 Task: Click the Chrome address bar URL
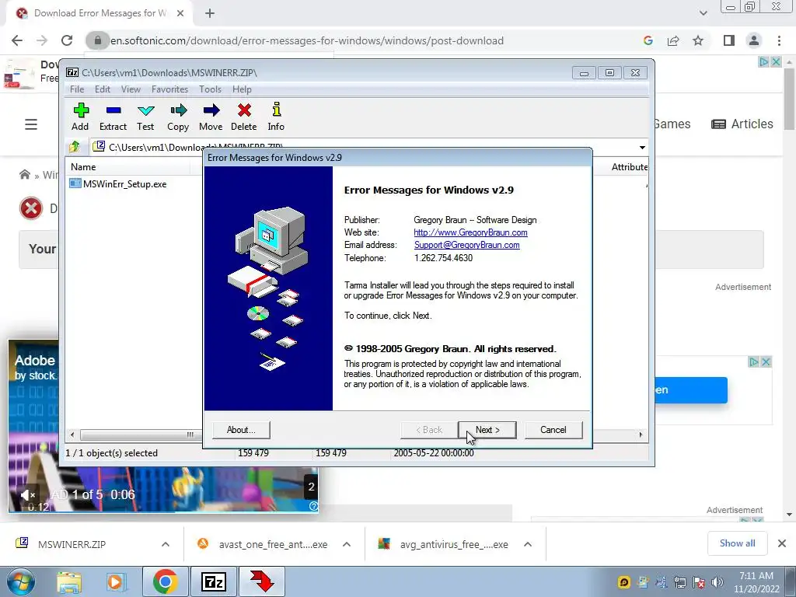307,40
